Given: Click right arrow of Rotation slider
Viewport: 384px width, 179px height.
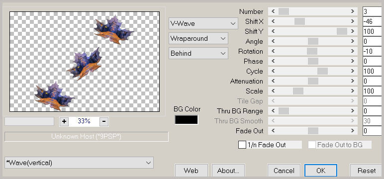Looking at the screenshot, I should (352, 51).
